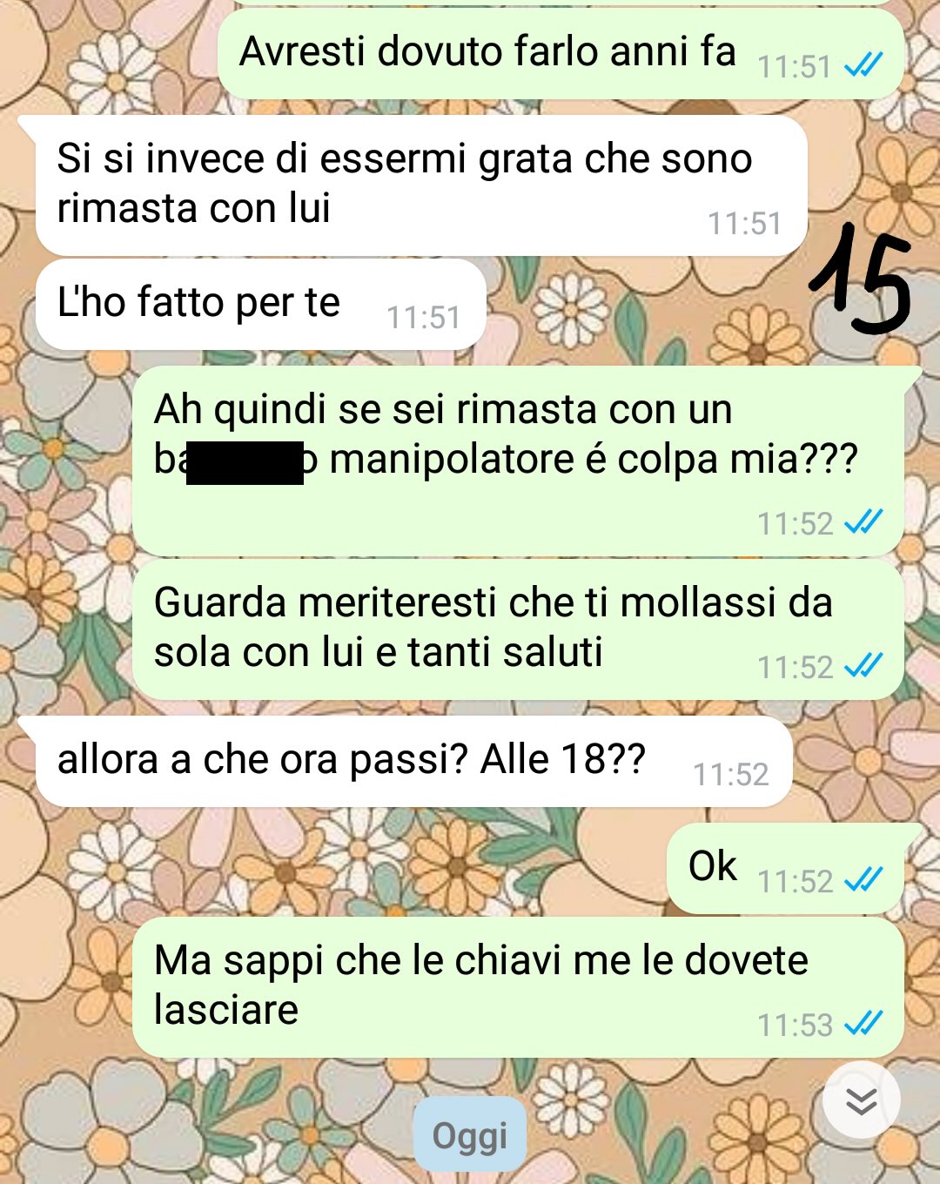Tap the read ticks on 'Guarda meriteresti' message
Image resolution: width=940 pixels, height=1184 pixels.
(x=864, y=665)
